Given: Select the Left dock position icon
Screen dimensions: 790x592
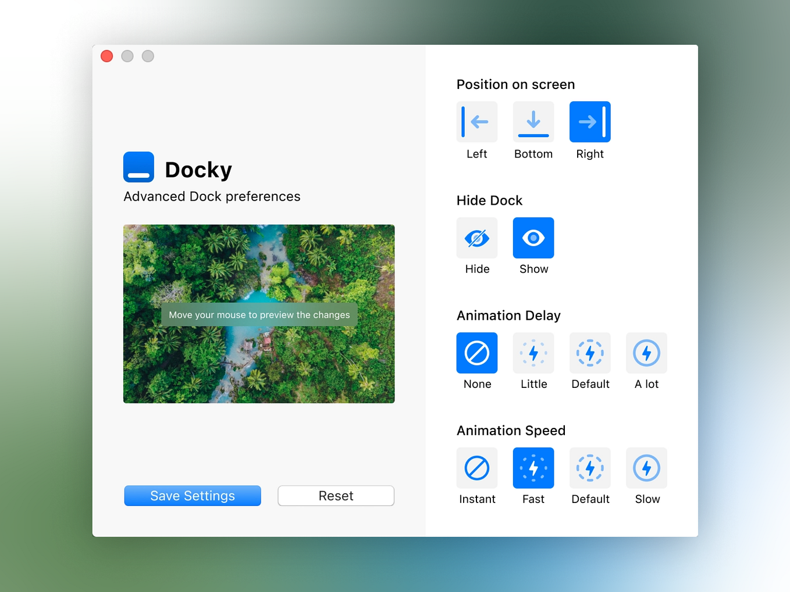Looking at the screenshot, I should (476, 122).
